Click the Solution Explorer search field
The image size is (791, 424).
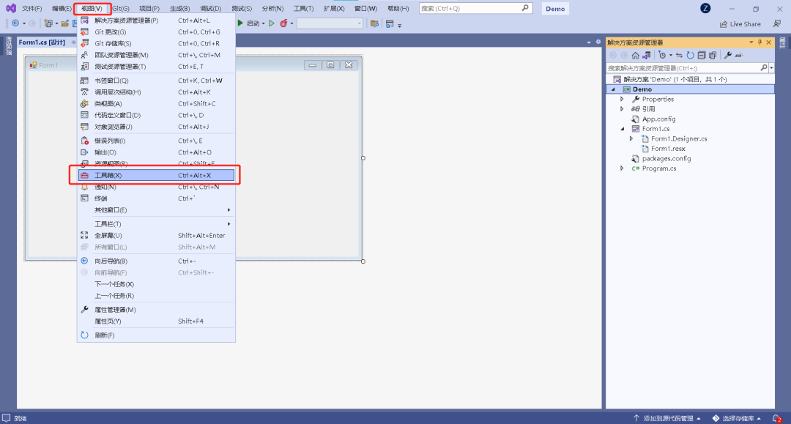coord(685,67)
